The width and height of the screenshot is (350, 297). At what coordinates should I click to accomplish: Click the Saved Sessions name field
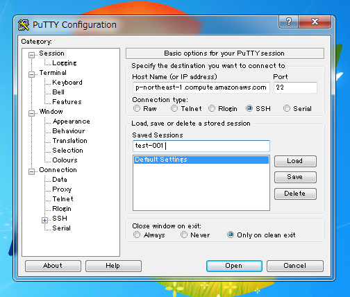click(201, 146)
